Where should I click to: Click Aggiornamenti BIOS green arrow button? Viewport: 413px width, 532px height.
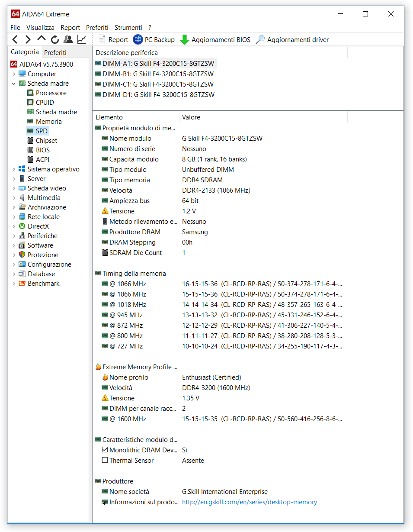point(215,40)
